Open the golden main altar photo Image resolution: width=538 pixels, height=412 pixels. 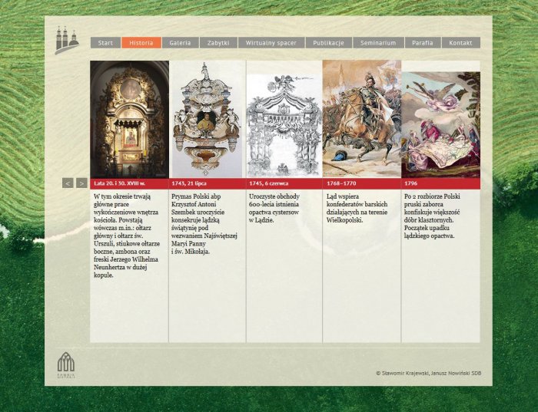[129, 119]
